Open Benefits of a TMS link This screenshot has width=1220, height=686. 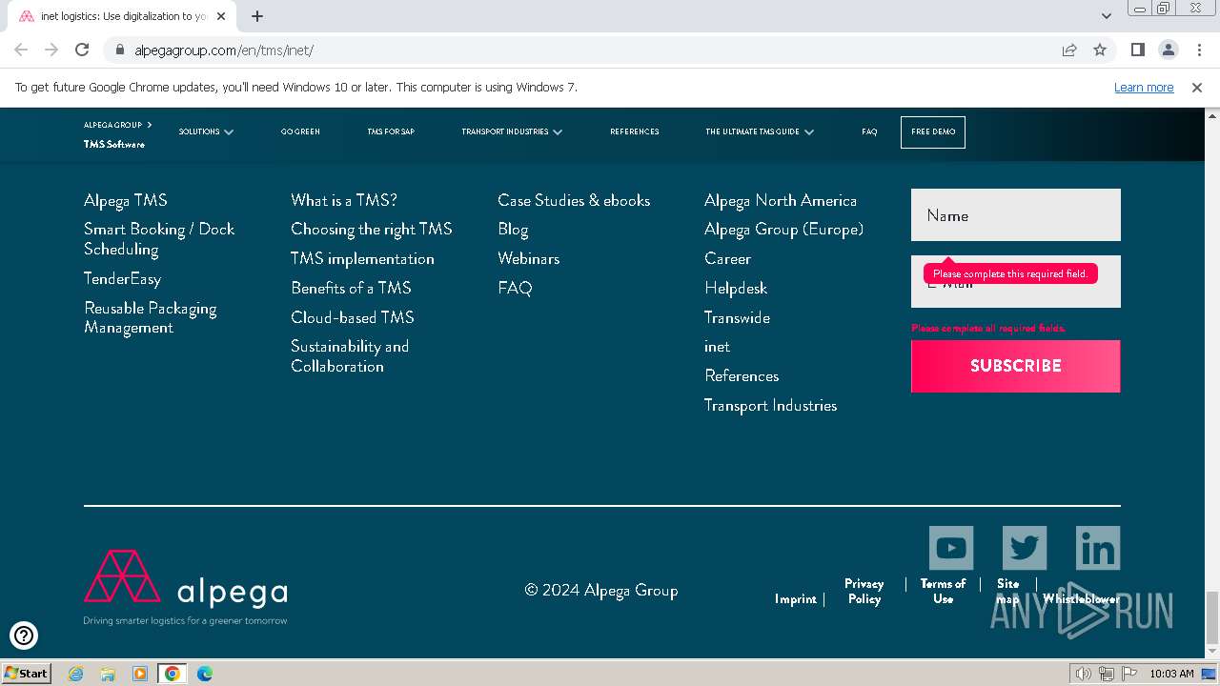tap(351, 288)
